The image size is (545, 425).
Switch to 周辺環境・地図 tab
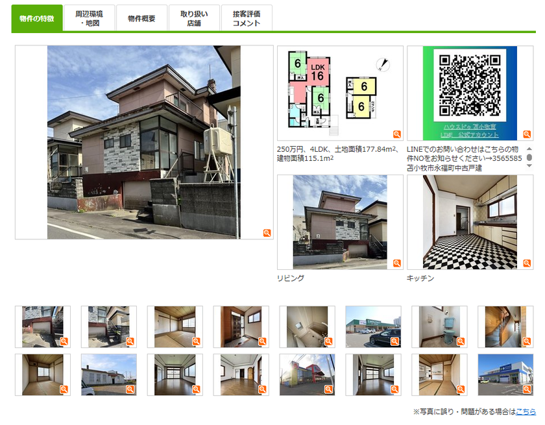coord(90,18)
